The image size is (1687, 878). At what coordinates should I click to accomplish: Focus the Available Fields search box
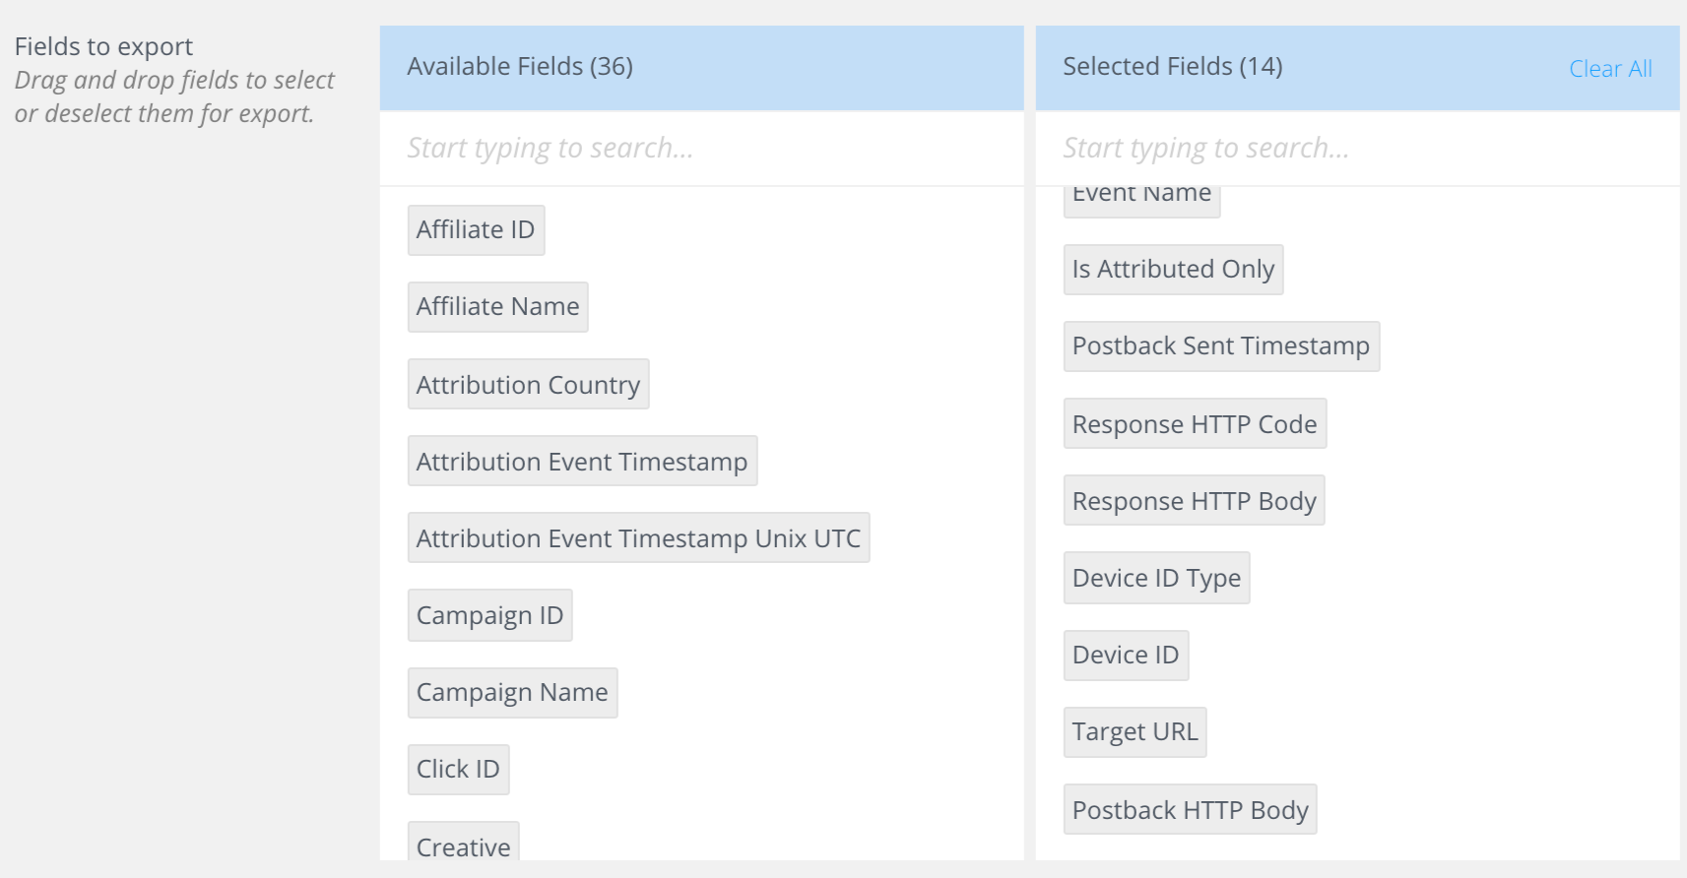[701, 148]
